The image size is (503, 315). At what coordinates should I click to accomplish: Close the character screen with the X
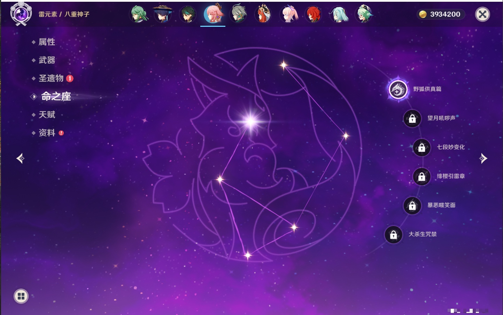pos(482,14)
